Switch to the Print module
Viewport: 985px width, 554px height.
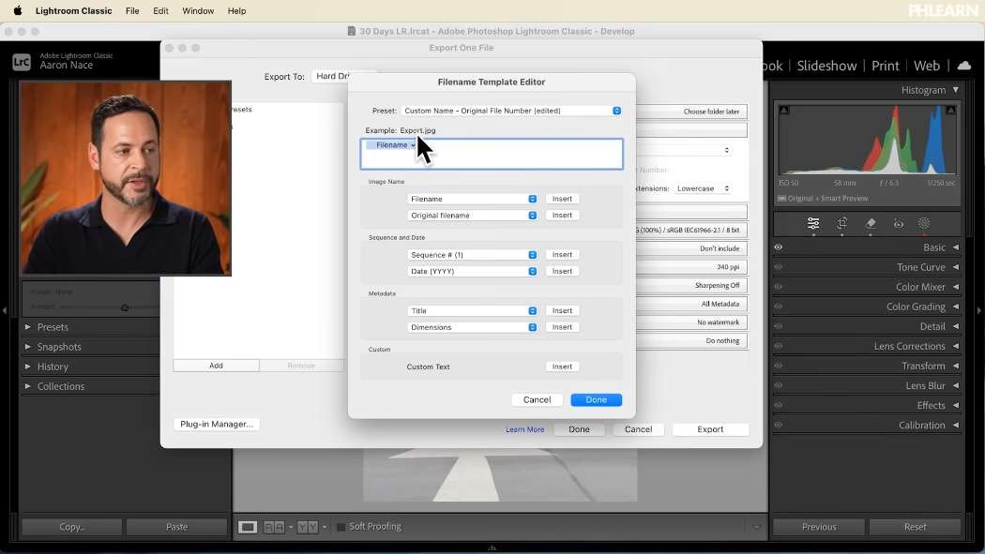coord(886,66)
